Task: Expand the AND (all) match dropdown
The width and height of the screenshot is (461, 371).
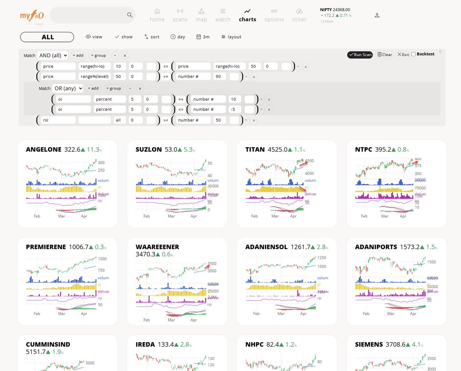Action: click(53, 55)
